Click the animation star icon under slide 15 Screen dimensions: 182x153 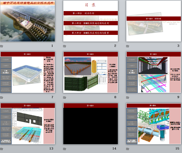pos(127,149)
